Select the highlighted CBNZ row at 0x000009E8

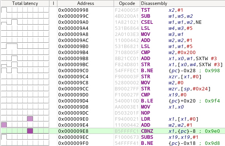click(x=113, y=131)
